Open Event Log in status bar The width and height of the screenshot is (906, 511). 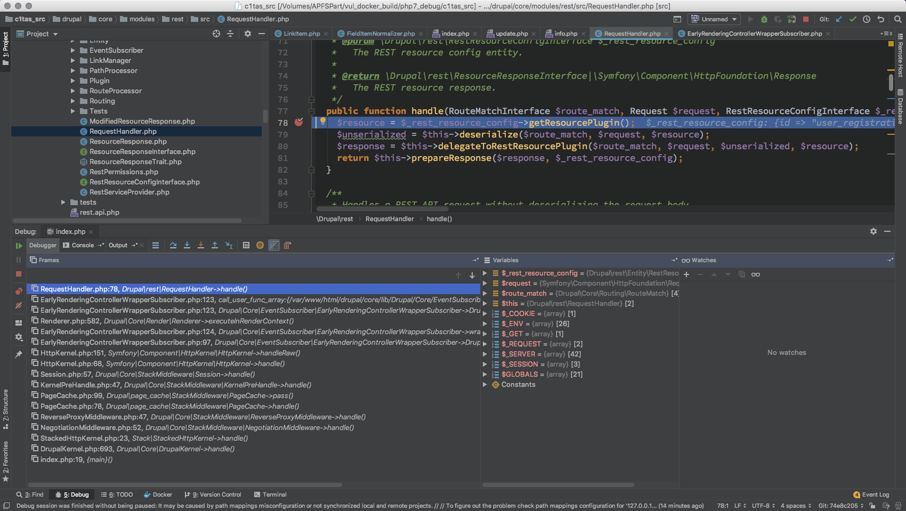click(871, 494)
